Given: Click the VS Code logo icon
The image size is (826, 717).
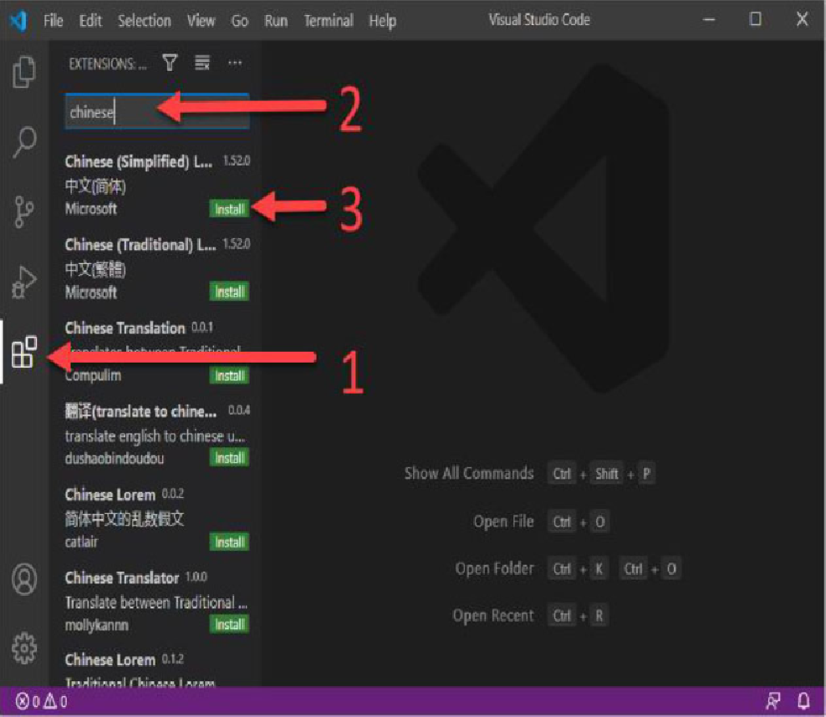Looking at the screenshot, I should click(x=18, y=21).
